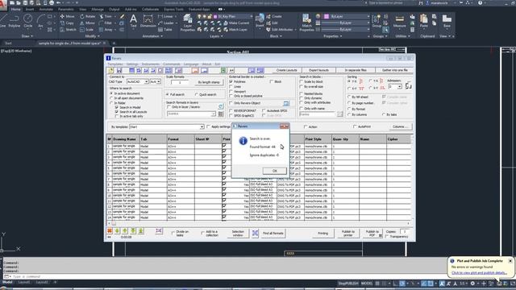Click the save icon in the Revers toolbar

click(x=119, y=70)
